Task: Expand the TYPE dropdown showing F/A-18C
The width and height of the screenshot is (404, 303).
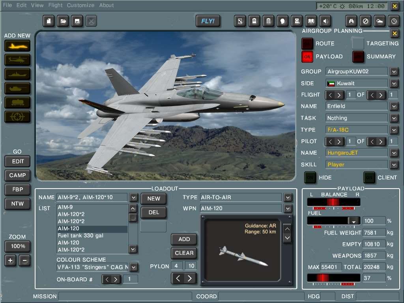Action: pos(394,129)
